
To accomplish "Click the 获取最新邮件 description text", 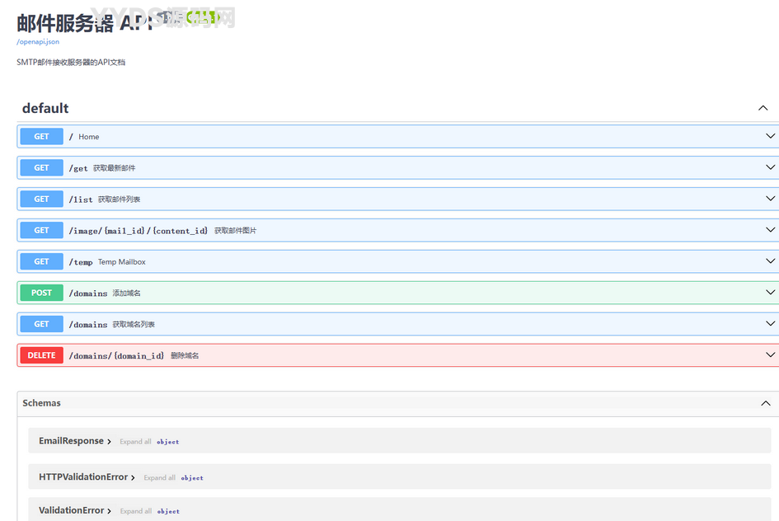I will click(115, 168).
